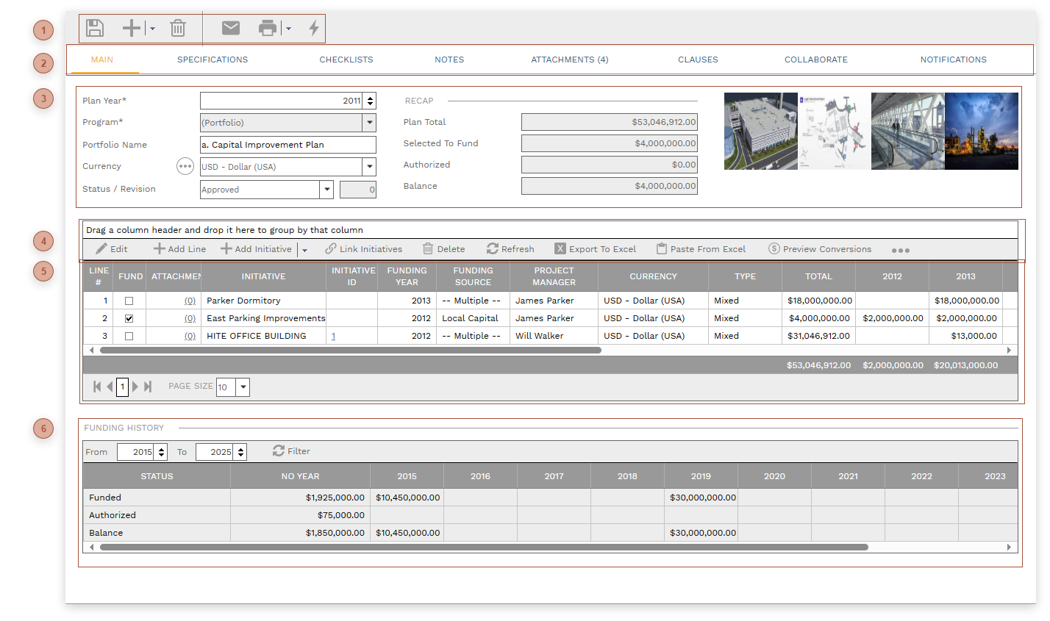Viewport: 1050px width, 621px height.
Task: Click the lightning bolt action icon
Action: point(313,27)
